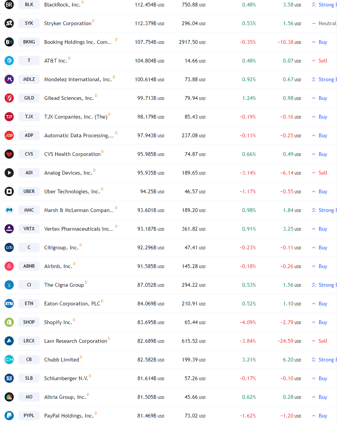The image size is (337, 424).
Task: Open the Lam Research Corporation link
Action: coord(76,341)
